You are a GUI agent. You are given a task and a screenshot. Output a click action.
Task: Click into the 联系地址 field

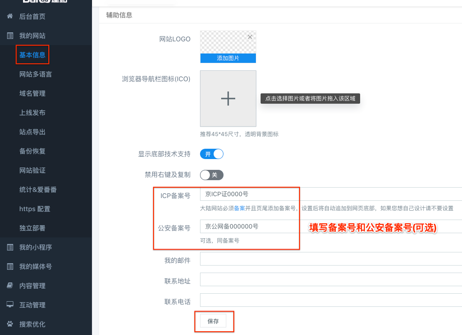pos(331,279)
